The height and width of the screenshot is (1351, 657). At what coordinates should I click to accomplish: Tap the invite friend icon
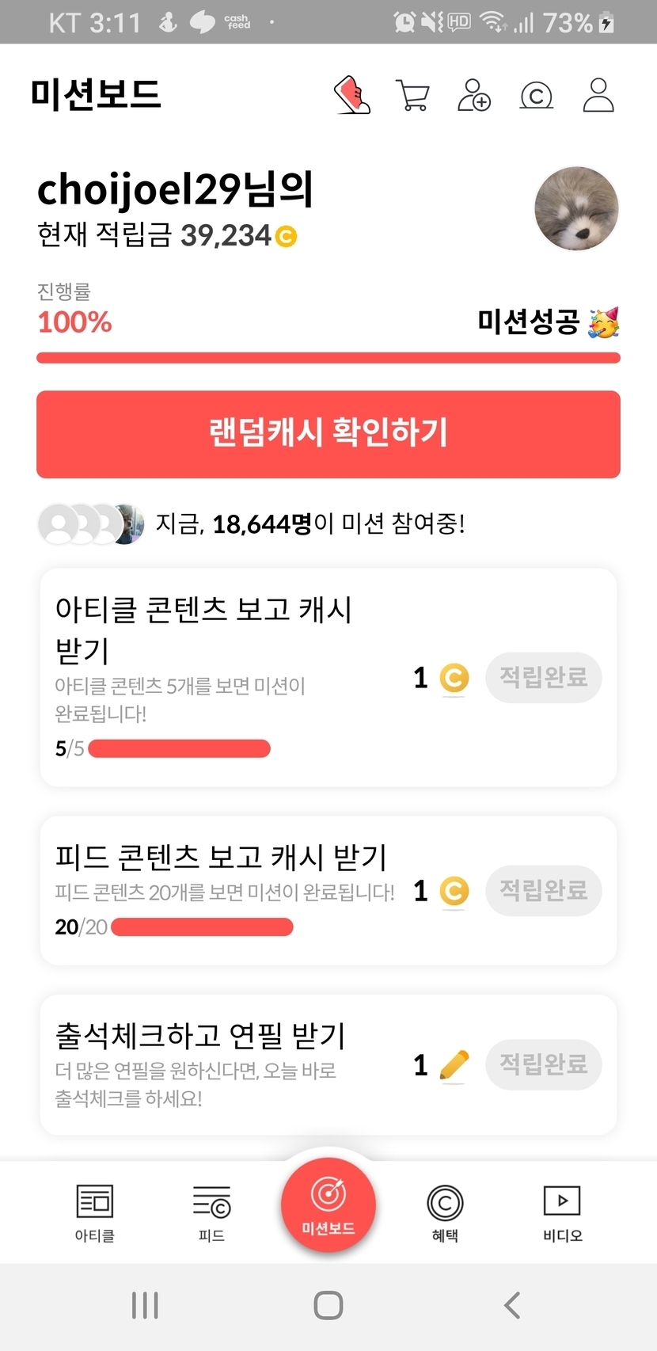474,95
